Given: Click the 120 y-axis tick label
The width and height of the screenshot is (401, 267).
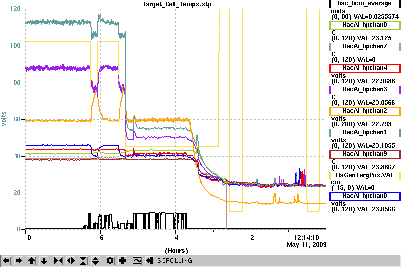Looking at the screenshot, I should coord(15,9).
